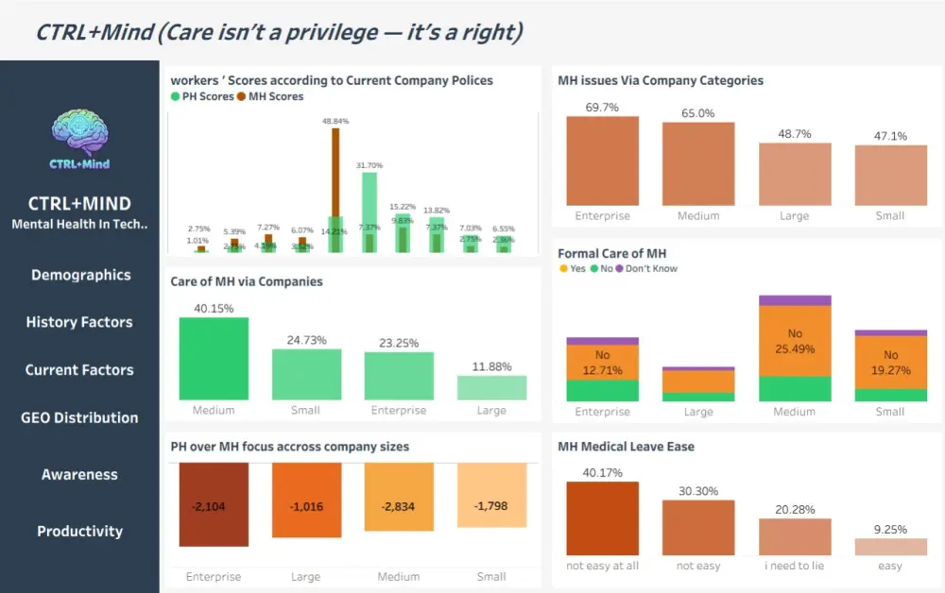
Task: Select the 9.25% easy bar
Action: (x=890, y=547)
